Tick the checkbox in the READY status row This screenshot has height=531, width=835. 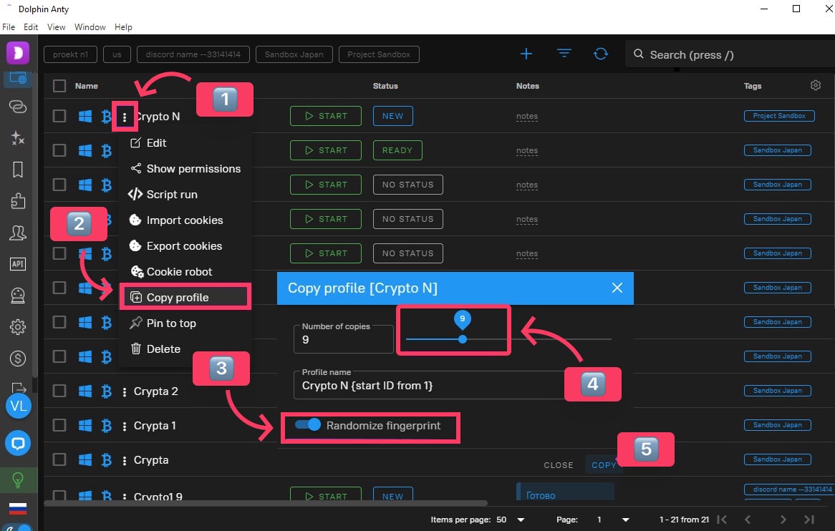coord(59,150)
